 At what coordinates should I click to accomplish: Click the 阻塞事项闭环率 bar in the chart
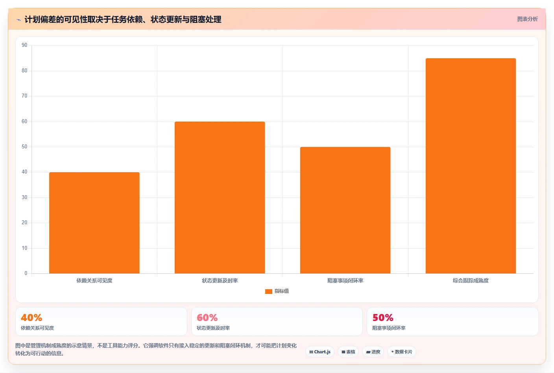345,210
